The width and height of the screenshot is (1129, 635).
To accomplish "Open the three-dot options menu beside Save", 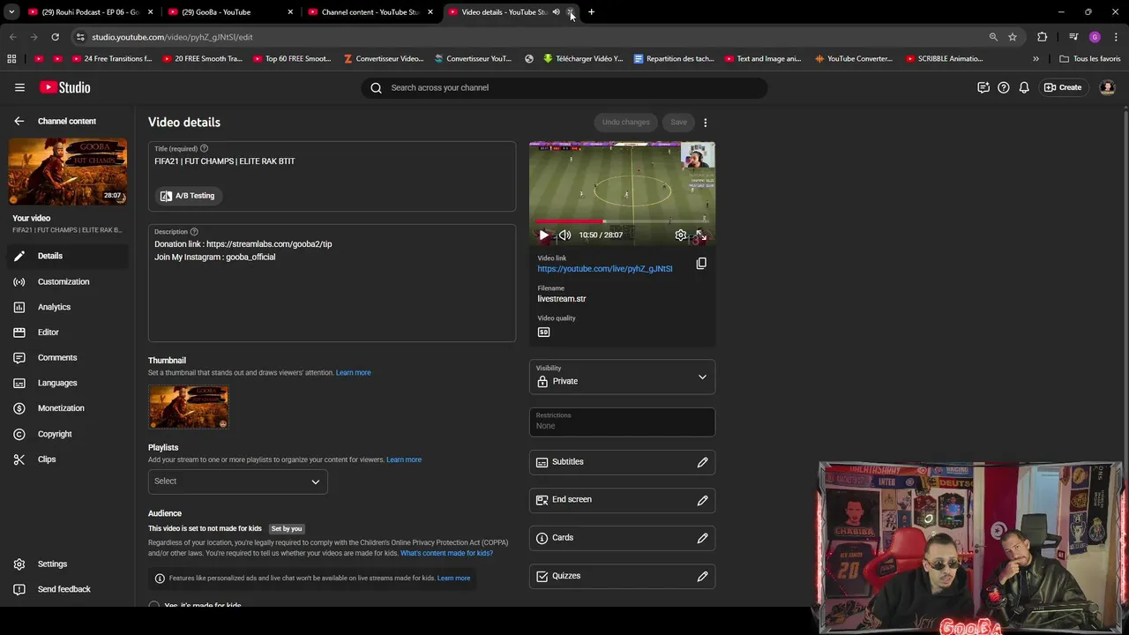I will coord(705,123).
